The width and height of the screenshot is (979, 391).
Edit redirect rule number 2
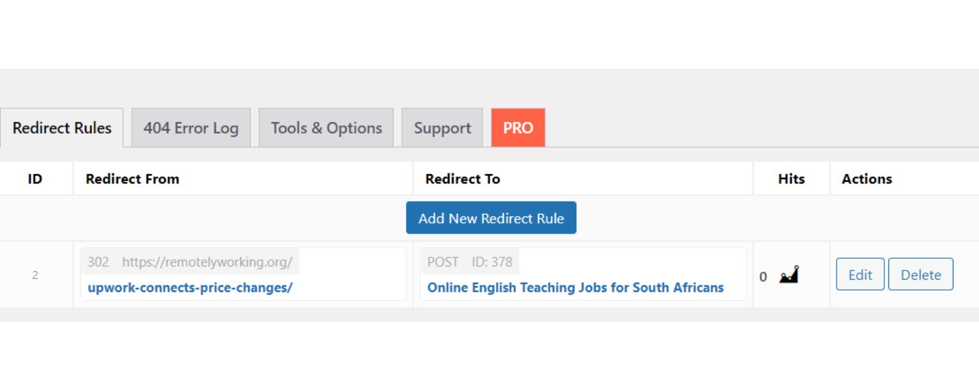pyautogui.click(x=860, y=274)
